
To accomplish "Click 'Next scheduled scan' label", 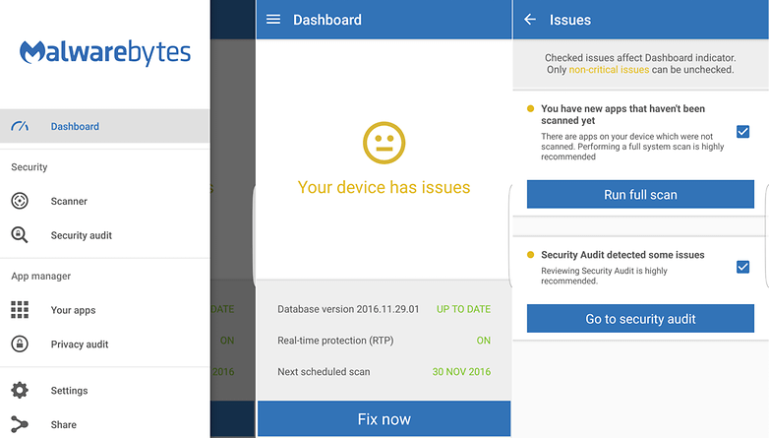I will [x=324, y=372].
